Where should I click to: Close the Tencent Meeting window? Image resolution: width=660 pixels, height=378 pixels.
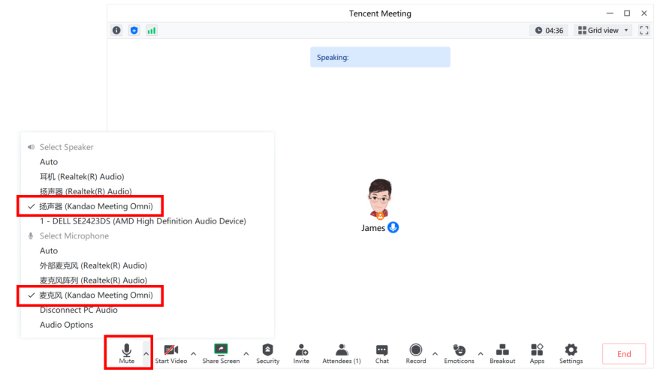(644, 13)
